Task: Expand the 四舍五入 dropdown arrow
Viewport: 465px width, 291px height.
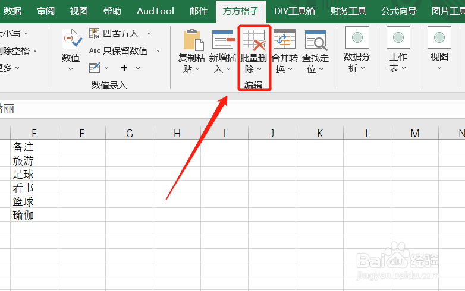Action: click(149, 34)
